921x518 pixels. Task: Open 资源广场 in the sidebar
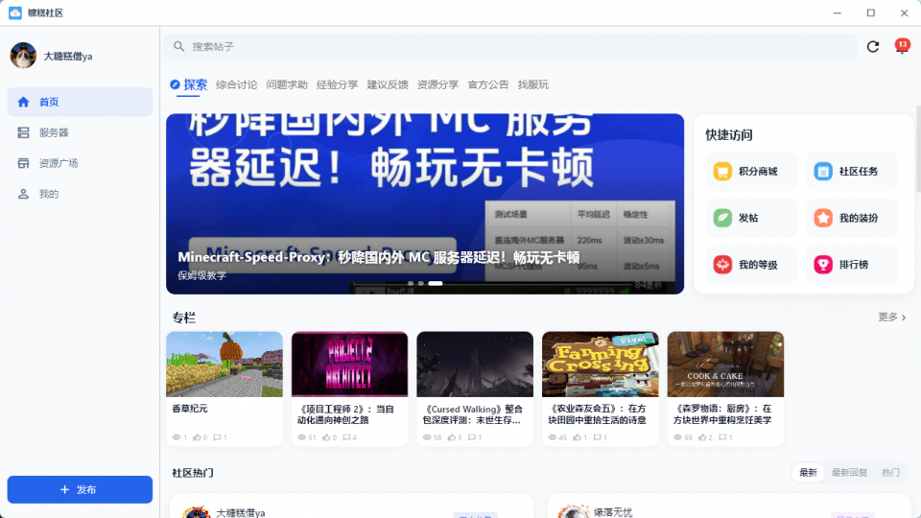point(80,163)
